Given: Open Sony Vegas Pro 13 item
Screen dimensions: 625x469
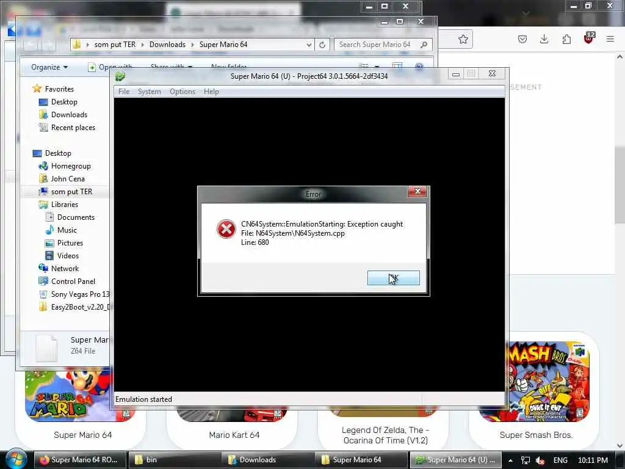Looking at the screenshot, I should coord(74,294).
